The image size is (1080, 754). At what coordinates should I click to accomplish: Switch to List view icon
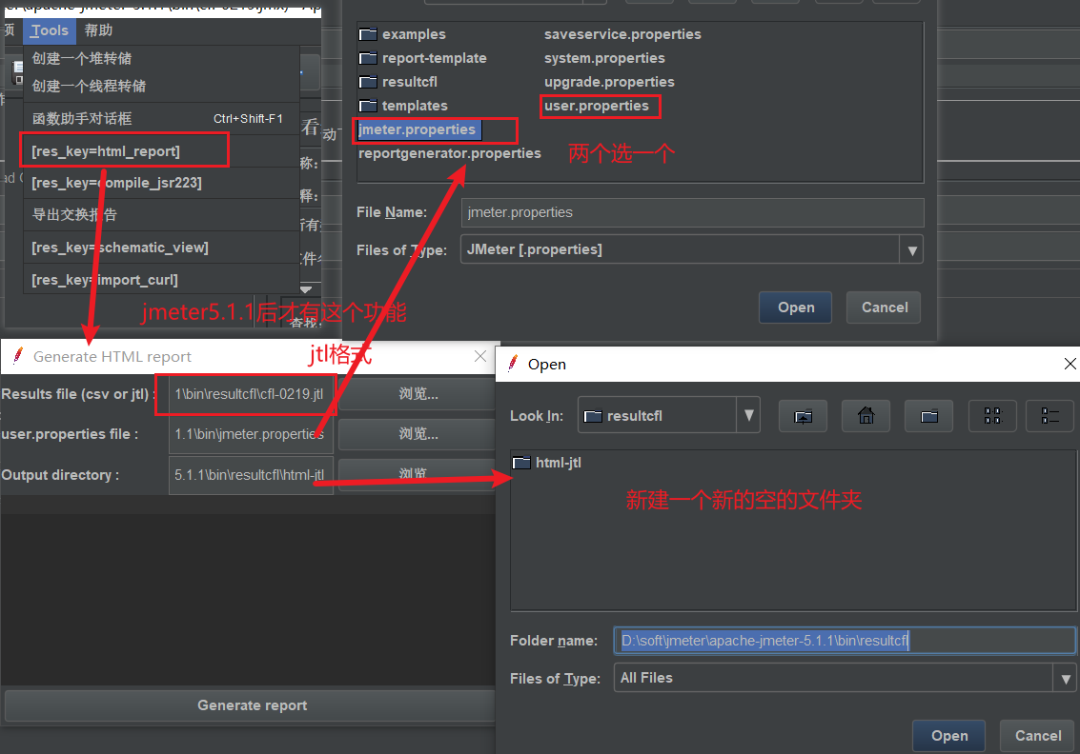992,416
